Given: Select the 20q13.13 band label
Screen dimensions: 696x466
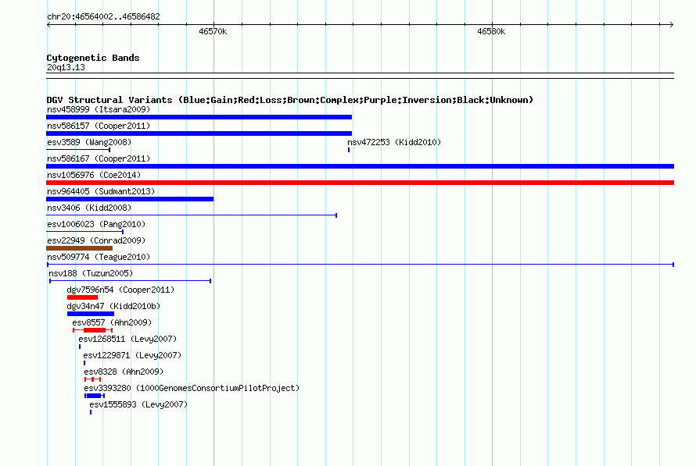Looking at the screenshot, I should click(66, 67).
